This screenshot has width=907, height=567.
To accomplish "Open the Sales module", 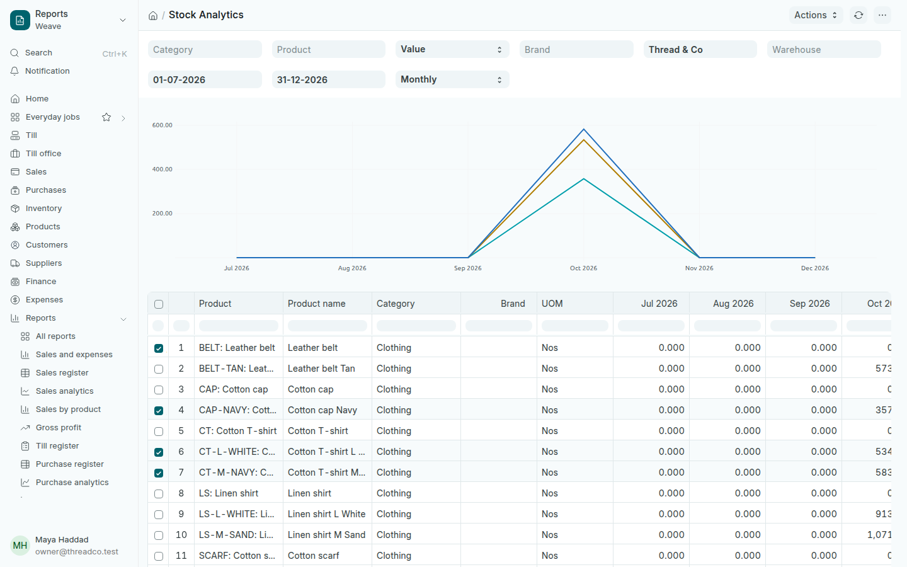I will (x=69, y=172).
